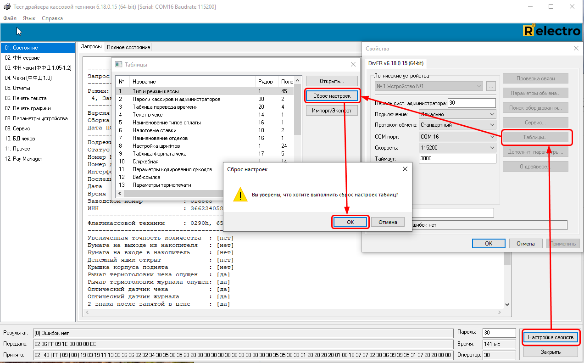Close the Таблицы window
Viewport: 584px width, 363px height.
[353, 65]
